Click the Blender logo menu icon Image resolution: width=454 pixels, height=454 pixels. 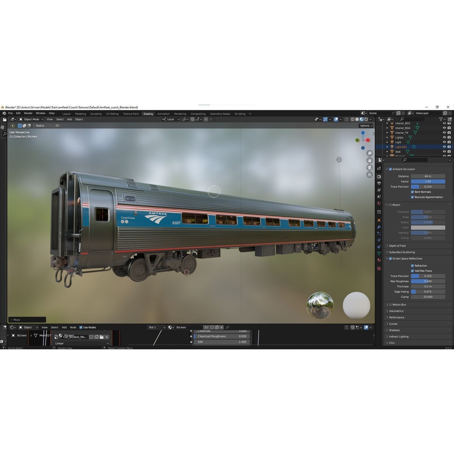(4, 113)
